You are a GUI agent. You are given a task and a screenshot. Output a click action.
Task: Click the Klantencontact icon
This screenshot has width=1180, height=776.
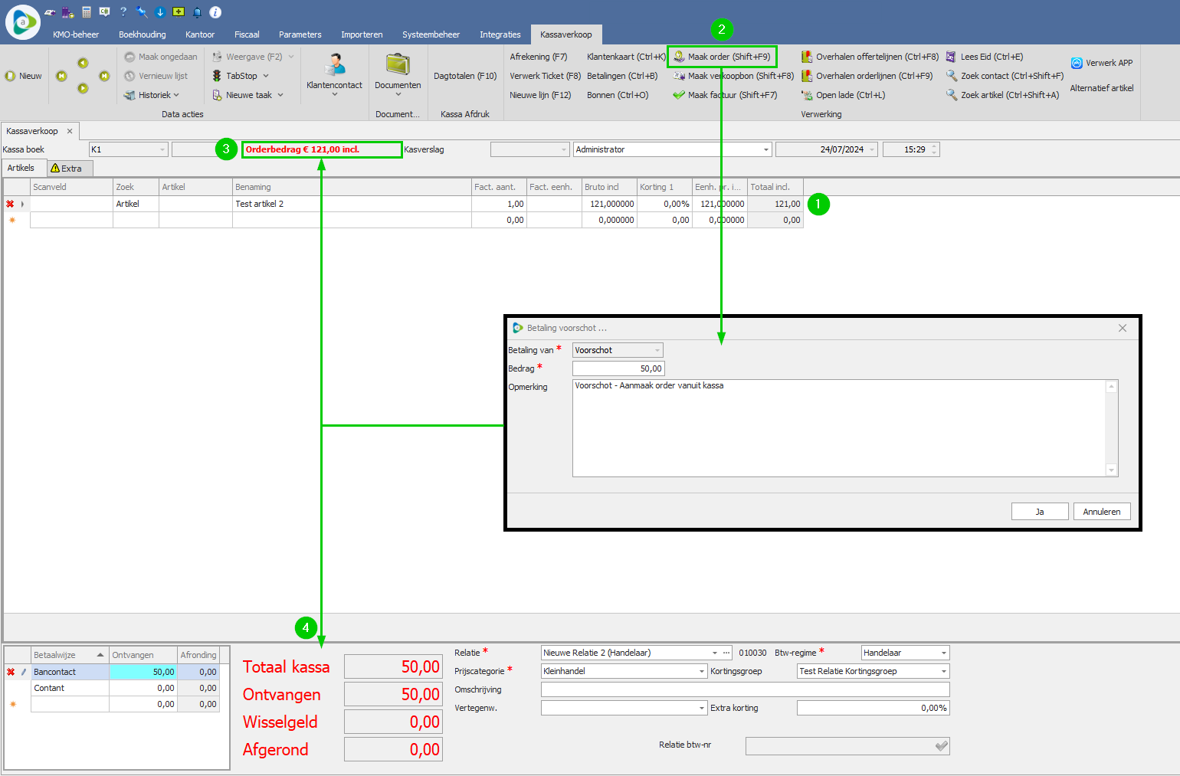click(334, 65)
